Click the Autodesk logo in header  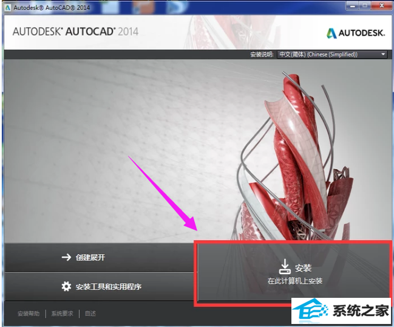(x=356, y=33)
